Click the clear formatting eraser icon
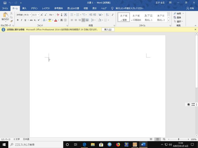This screenshot has height=148, width=198. (58, 15)
